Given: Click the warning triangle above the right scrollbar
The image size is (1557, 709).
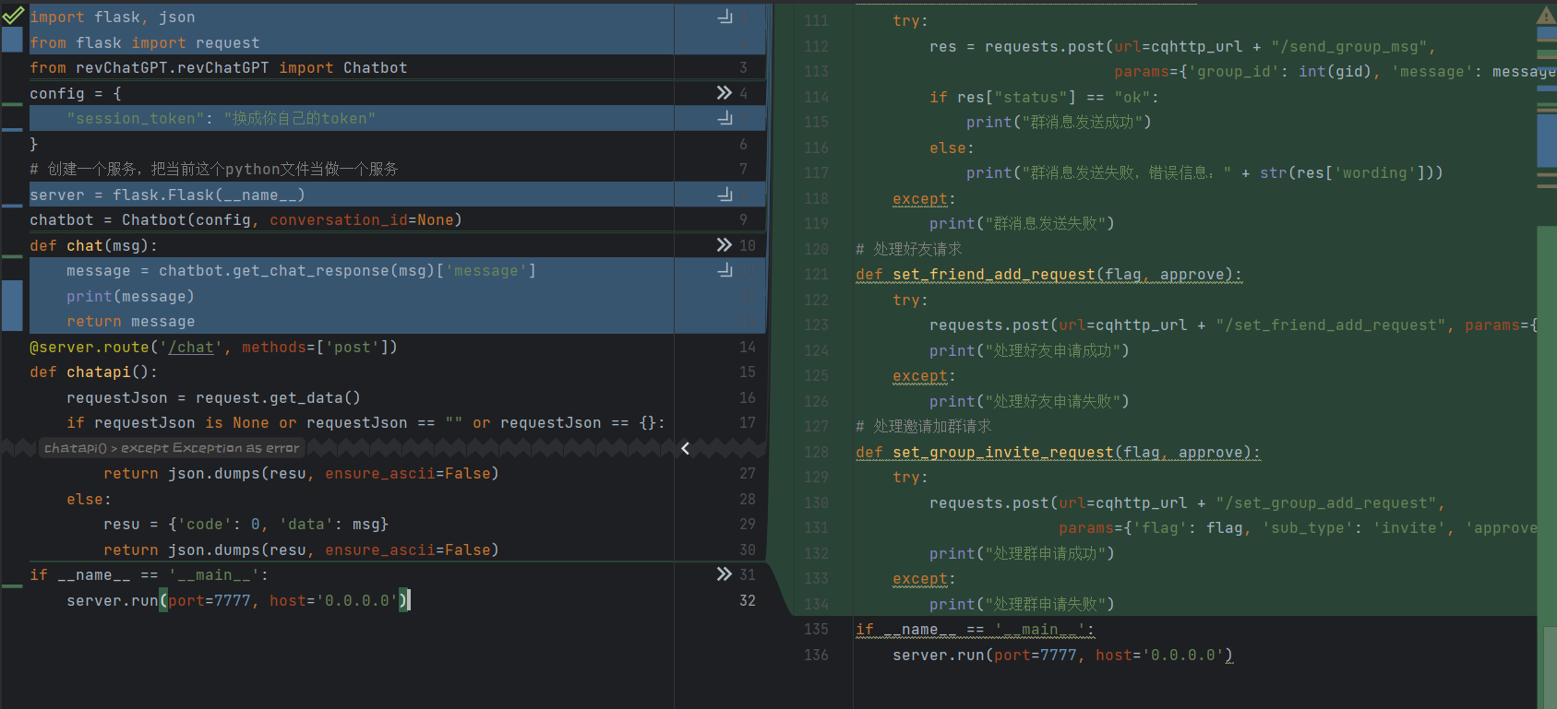Looking at the screenshot, I should [x=1546, y=15].
